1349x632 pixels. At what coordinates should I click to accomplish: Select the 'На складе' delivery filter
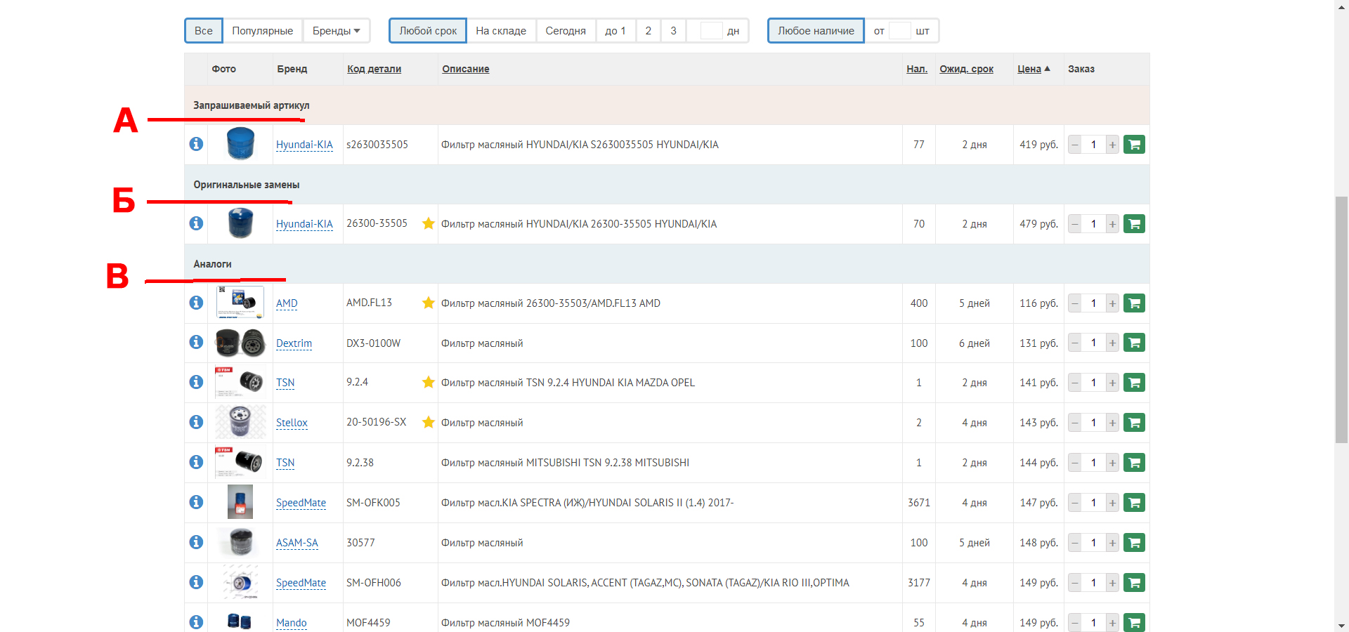coord(500,31)
